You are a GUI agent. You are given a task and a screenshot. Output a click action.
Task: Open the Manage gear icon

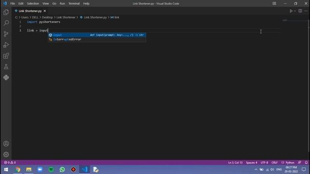pyautogui.click(x=6, y=155)
